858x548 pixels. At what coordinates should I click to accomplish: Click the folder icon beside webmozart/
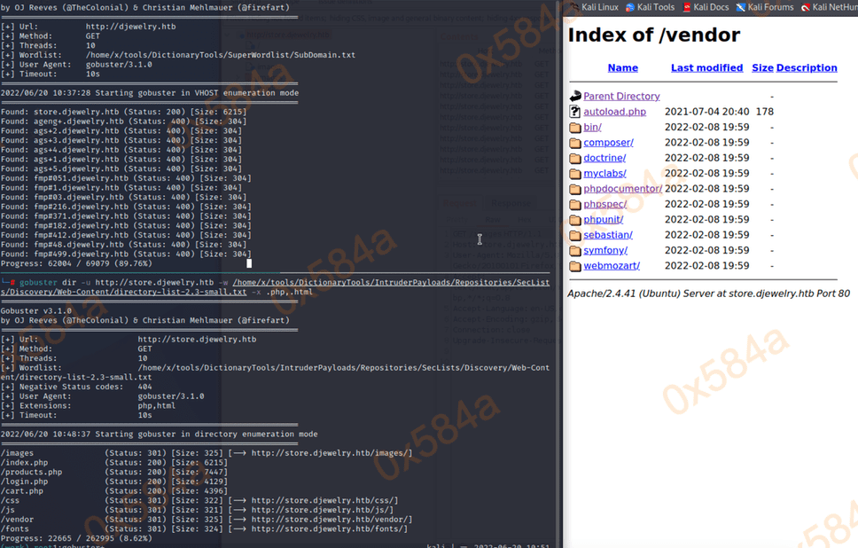[575, 266]
